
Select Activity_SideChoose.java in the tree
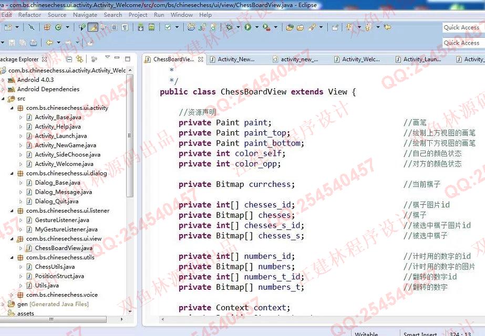(67, 154)
